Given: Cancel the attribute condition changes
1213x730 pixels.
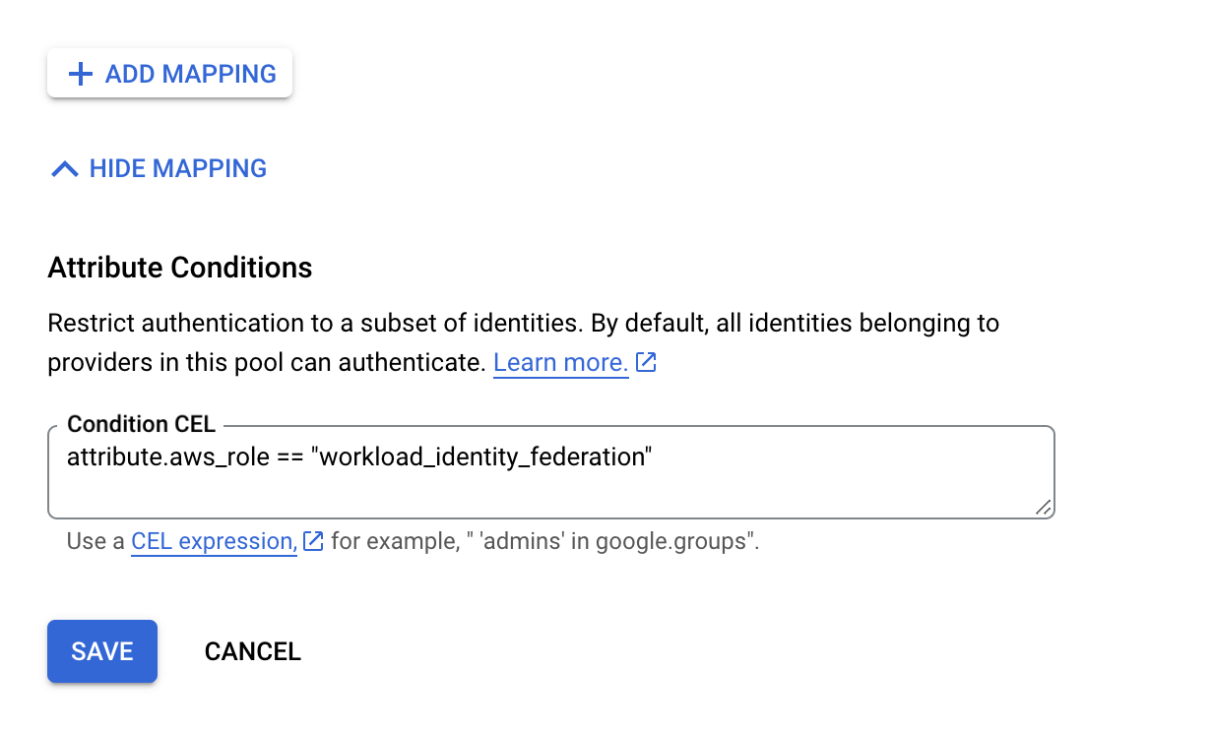Looking at the screenshot, I should (253, 651).
